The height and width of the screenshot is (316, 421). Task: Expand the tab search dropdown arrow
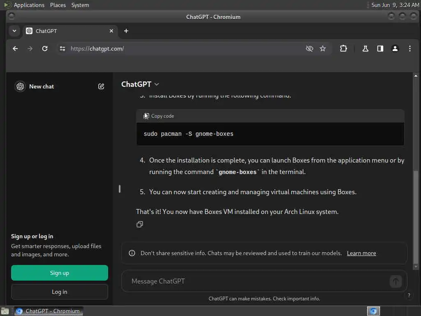tap(14, 31)
